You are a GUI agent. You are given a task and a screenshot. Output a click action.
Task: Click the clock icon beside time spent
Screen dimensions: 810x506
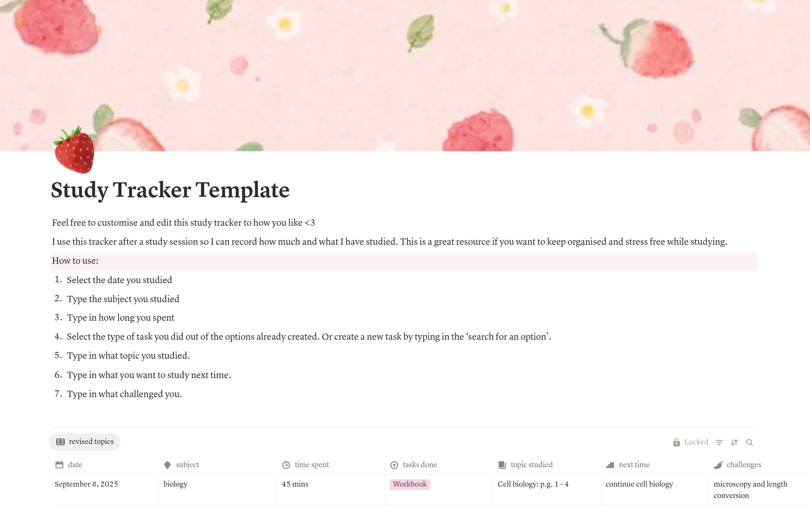286,465
